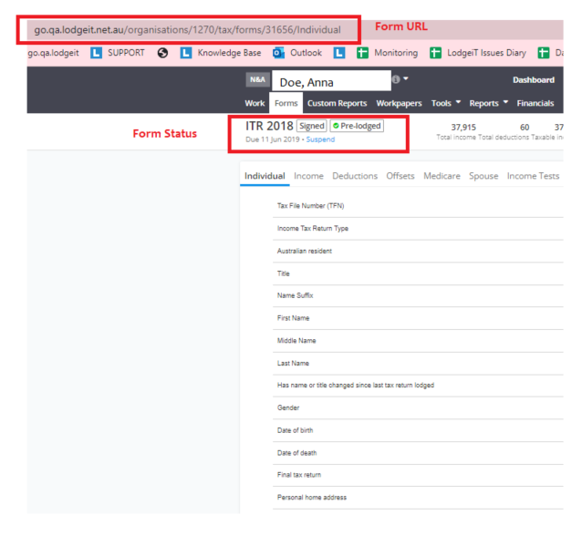The image size is (582, 536).
Task: Click the Due 11 Jun 2019 text
Action: tap(273, 139)
